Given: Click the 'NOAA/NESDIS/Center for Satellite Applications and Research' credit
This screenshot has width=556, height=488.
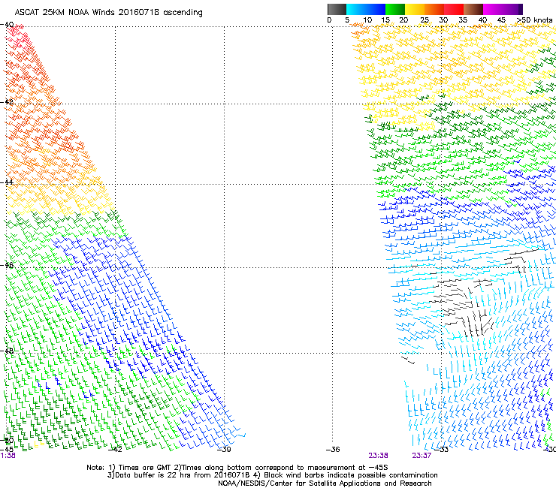Looking at the screenshot, I should [325, 483].
